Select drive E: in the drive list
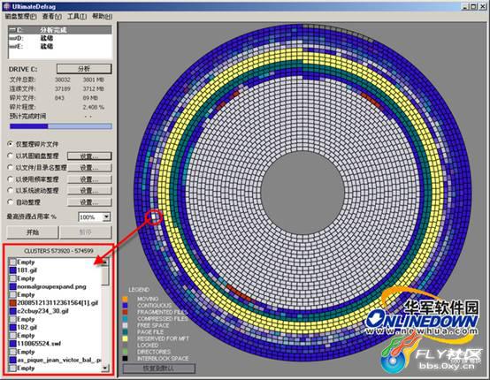490x380 pixels. pos(59,46)
